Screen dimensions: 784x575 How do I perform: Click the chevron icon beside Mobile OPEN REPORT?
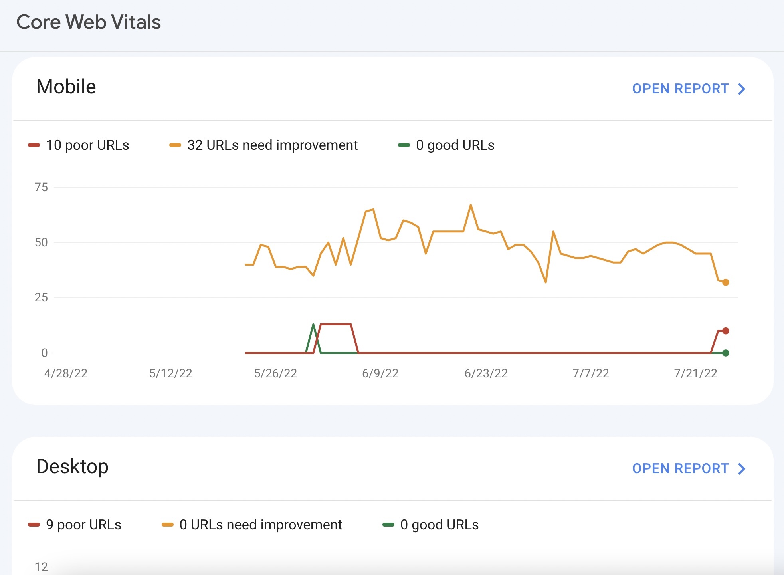pos(741,89)
